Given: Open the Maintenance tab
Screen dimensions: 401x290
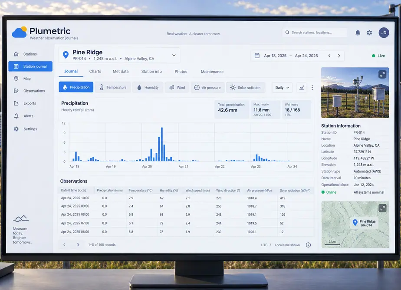Looking at the screenshot, I should tap(212, 72).
